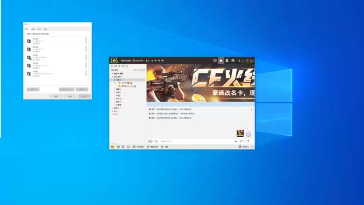Open the emoji face picker icon
This screenshot has height=205, width=364.
click(x=150, y=141)
